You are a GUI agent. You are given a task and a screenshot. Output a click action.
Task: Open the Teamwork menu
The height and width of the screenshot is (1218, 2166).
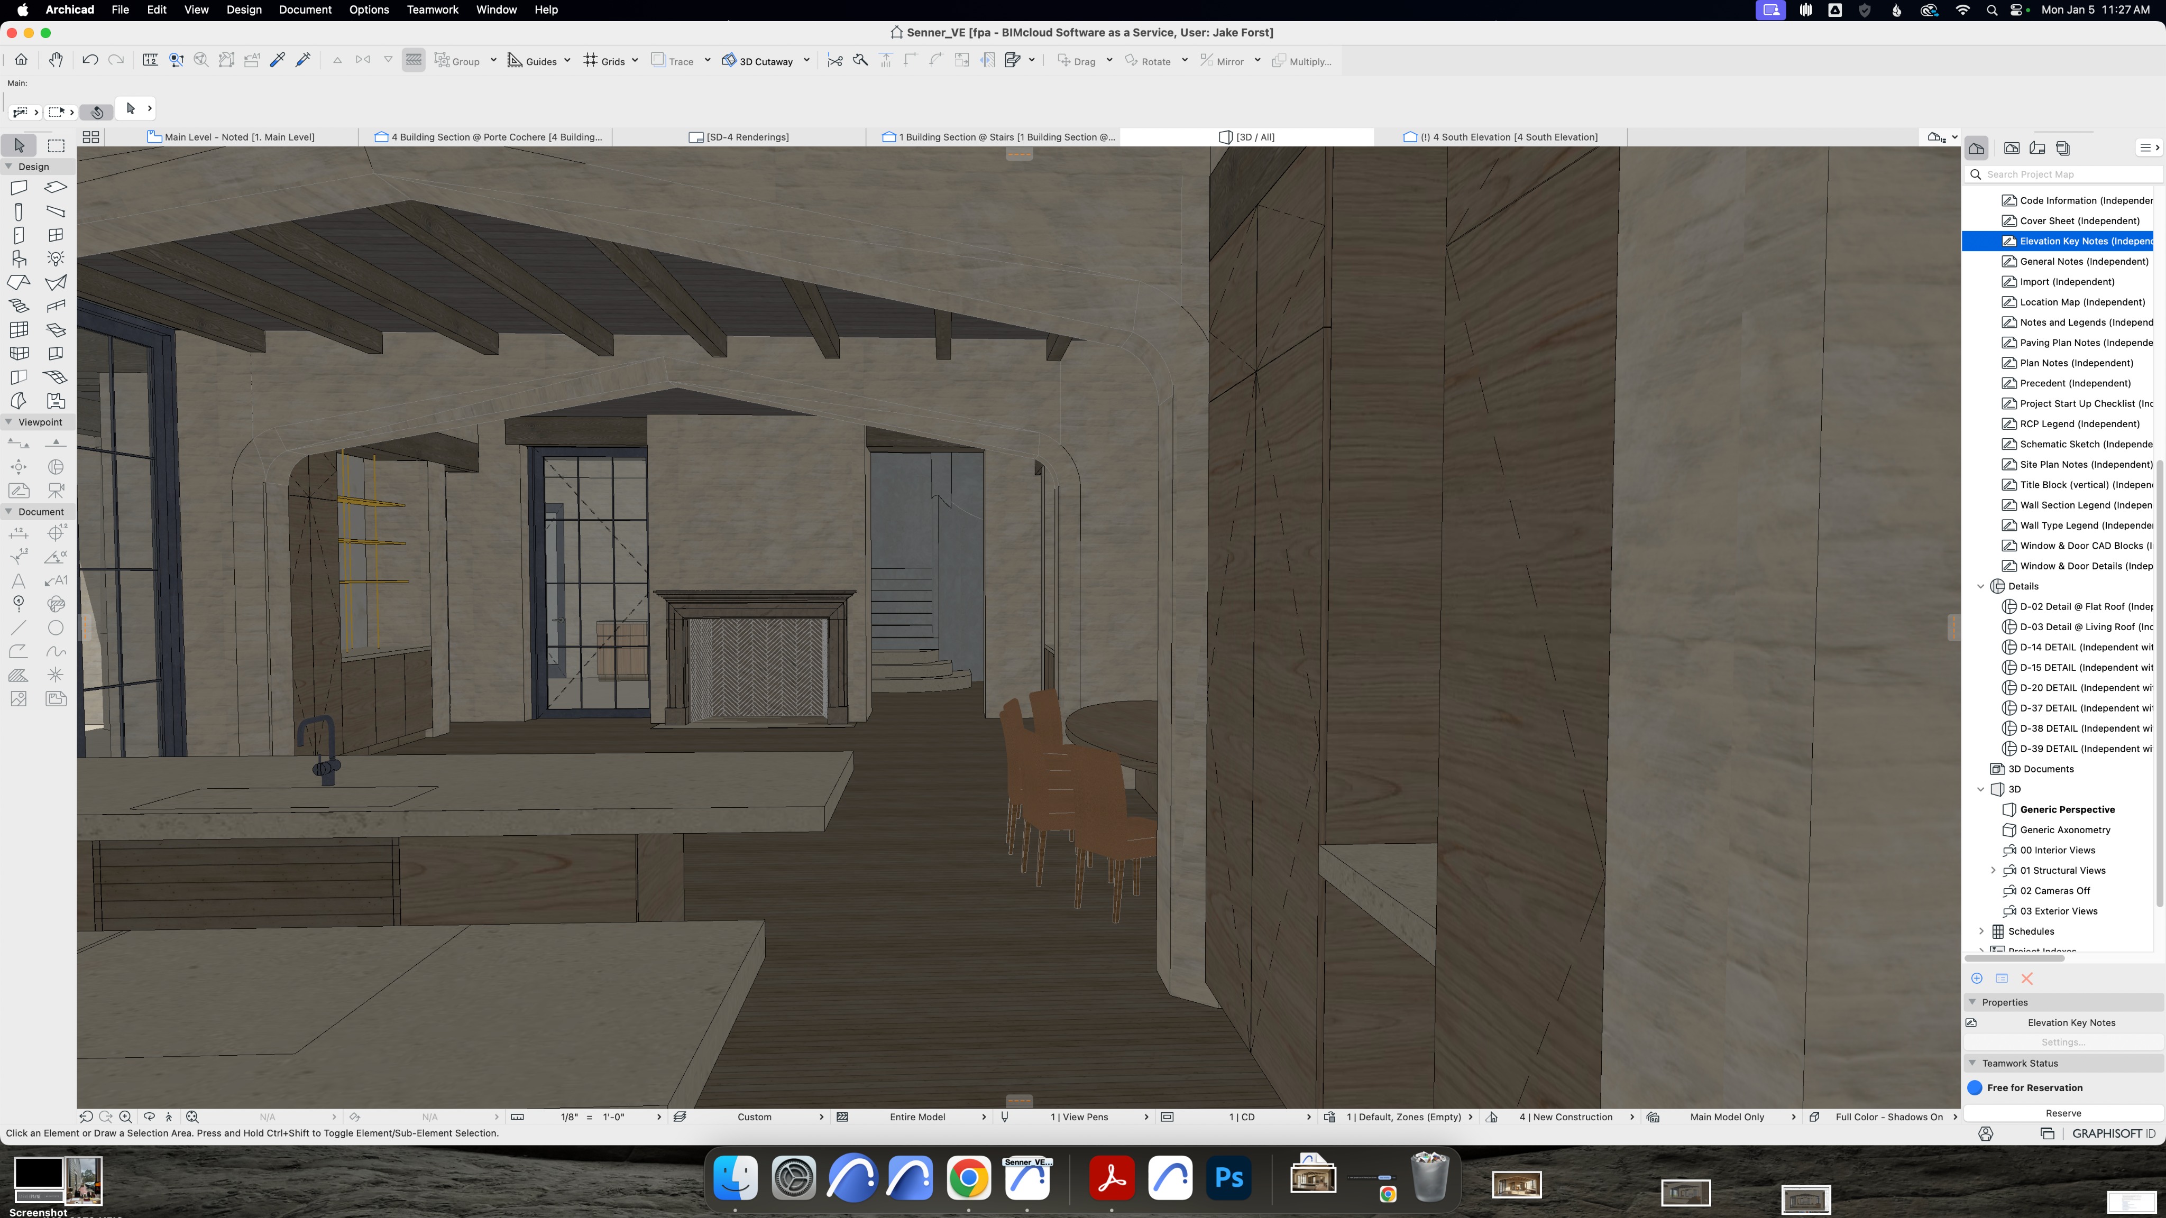coord(432,9)
